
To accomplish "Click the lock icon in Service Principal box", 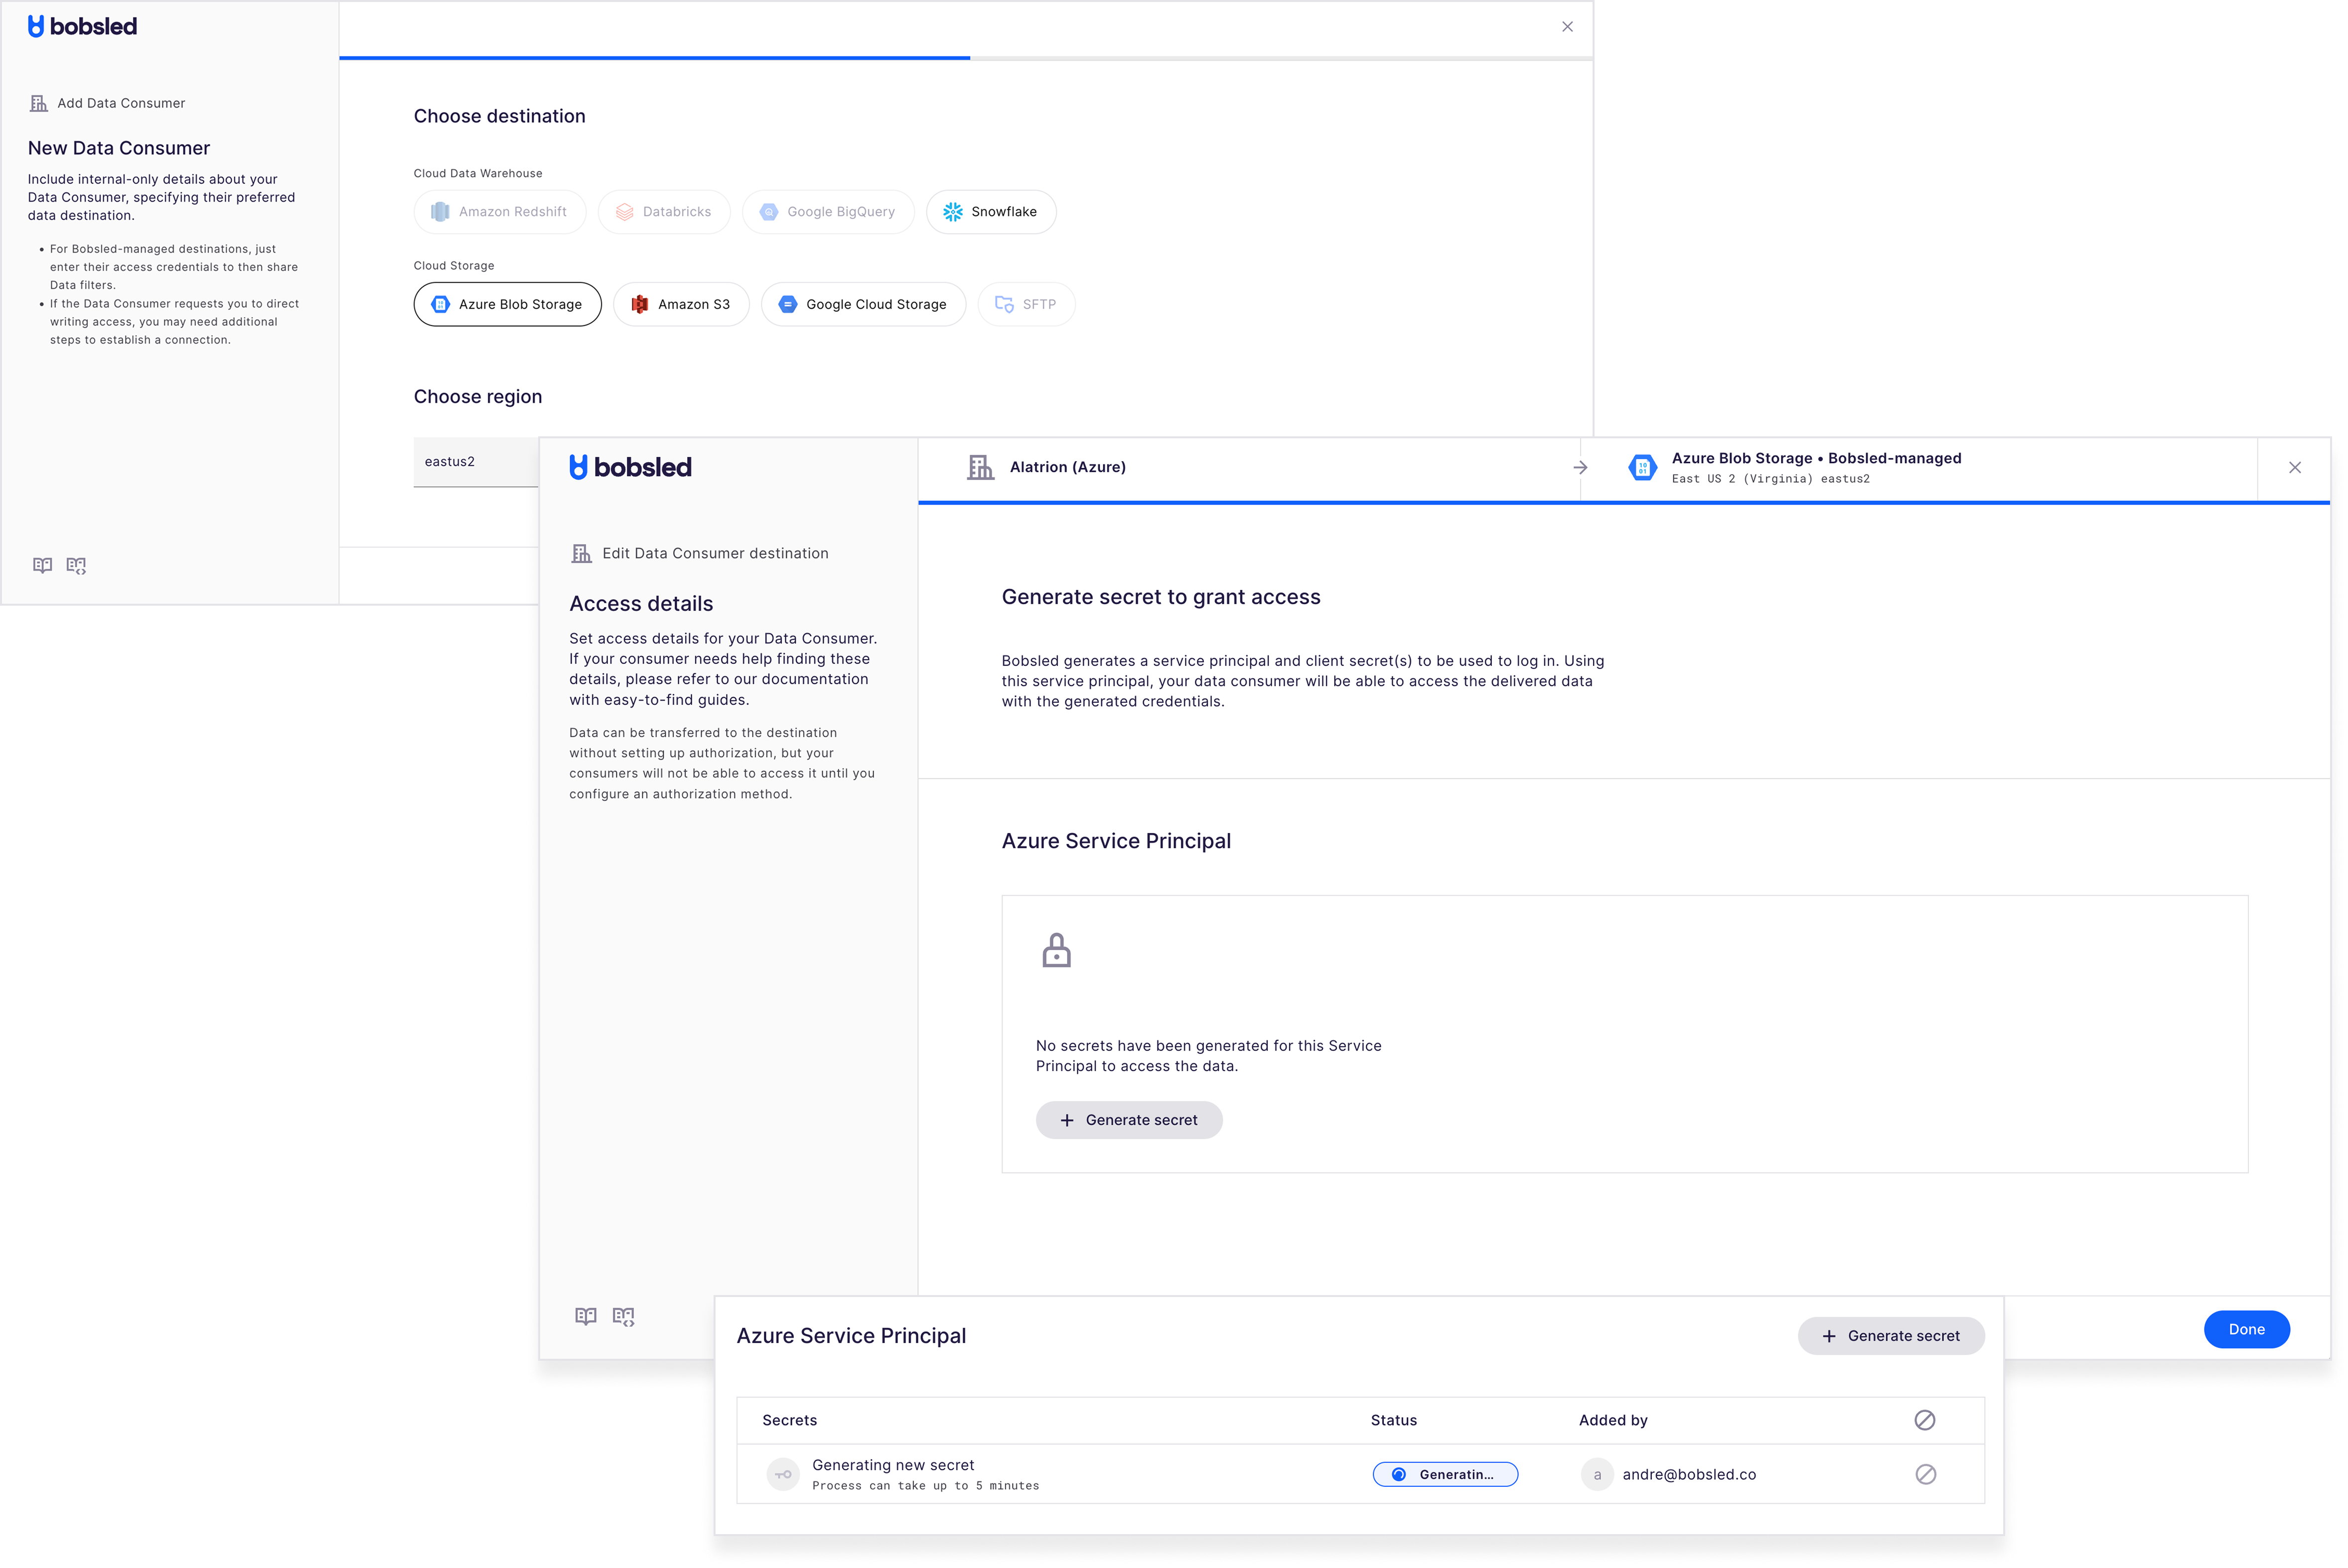I will point(1056,950).
